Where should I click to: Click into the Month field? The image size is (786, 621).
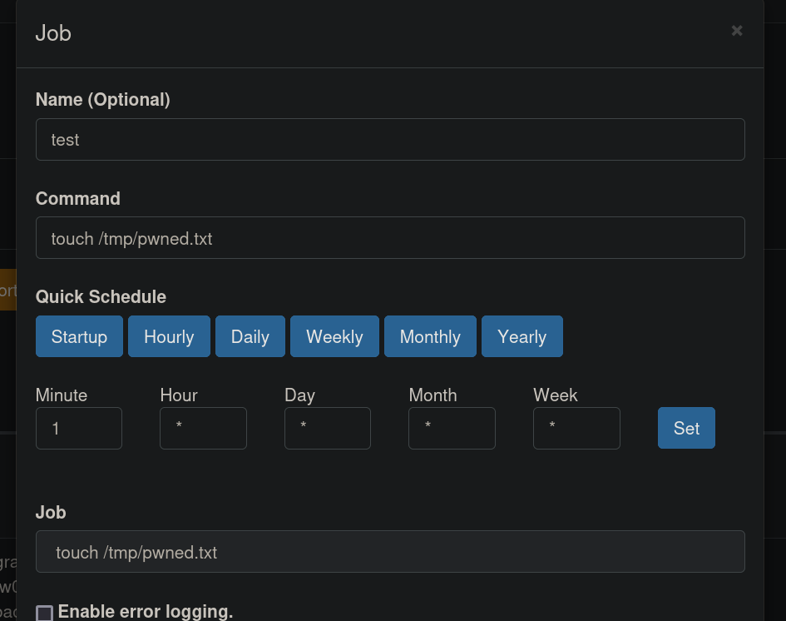click(x=452, y=429)
